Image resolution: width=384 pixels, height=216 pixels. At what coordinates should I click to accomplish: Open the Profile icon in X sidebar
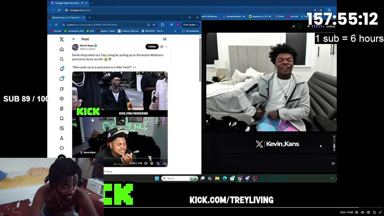click(x=61, y=138)
